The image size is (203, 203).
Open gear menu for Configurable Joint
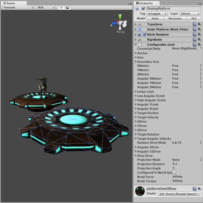click(199, 44)
